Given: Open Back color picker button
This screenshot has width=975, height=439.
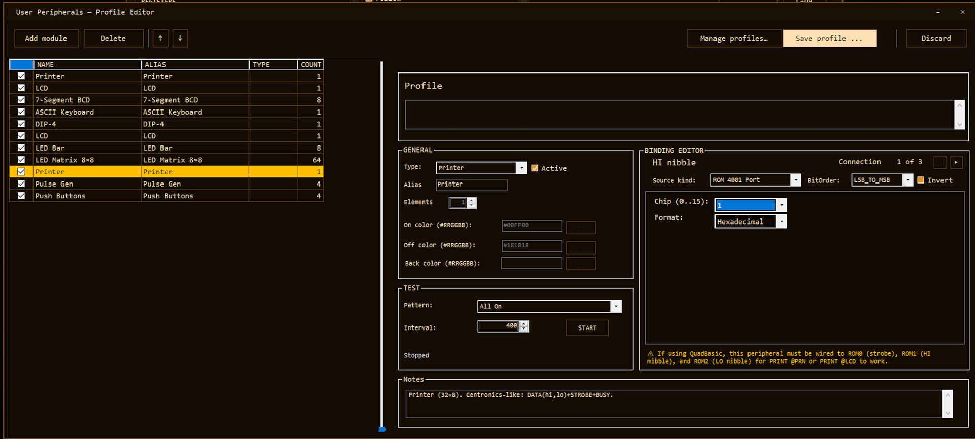Looking at the screenshot, I should (581, 264).
